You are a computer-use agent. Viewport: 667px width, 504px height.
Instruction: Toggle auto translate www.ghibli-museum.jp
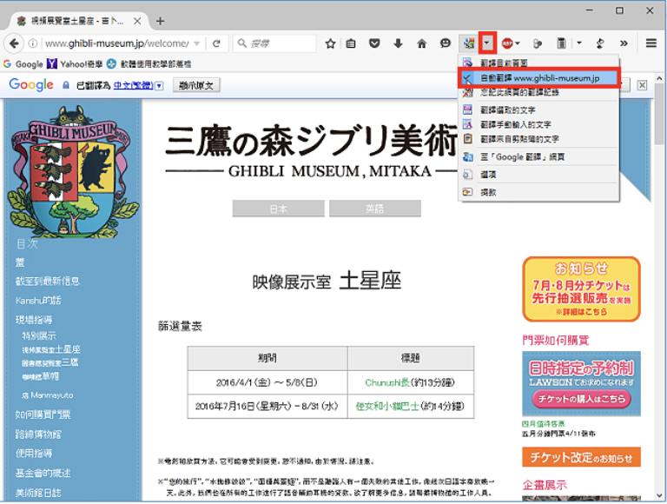coord(538,78)
